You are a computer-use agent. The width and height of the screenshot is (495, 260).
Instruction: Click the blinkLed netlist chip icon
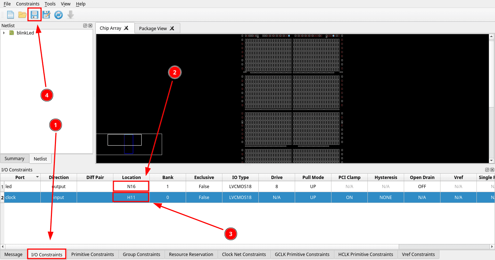coord(12,33)
